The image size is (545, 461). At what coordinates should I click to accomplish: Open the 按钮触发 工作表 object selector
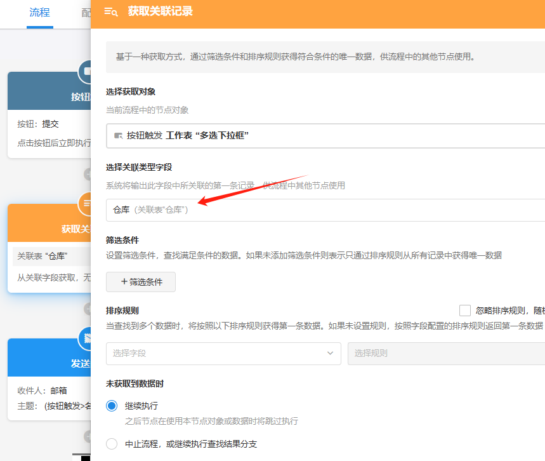coord(325,135)
